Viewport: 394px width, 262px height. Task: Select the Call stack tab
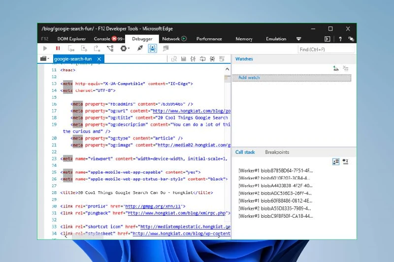(x=245, y=152)
